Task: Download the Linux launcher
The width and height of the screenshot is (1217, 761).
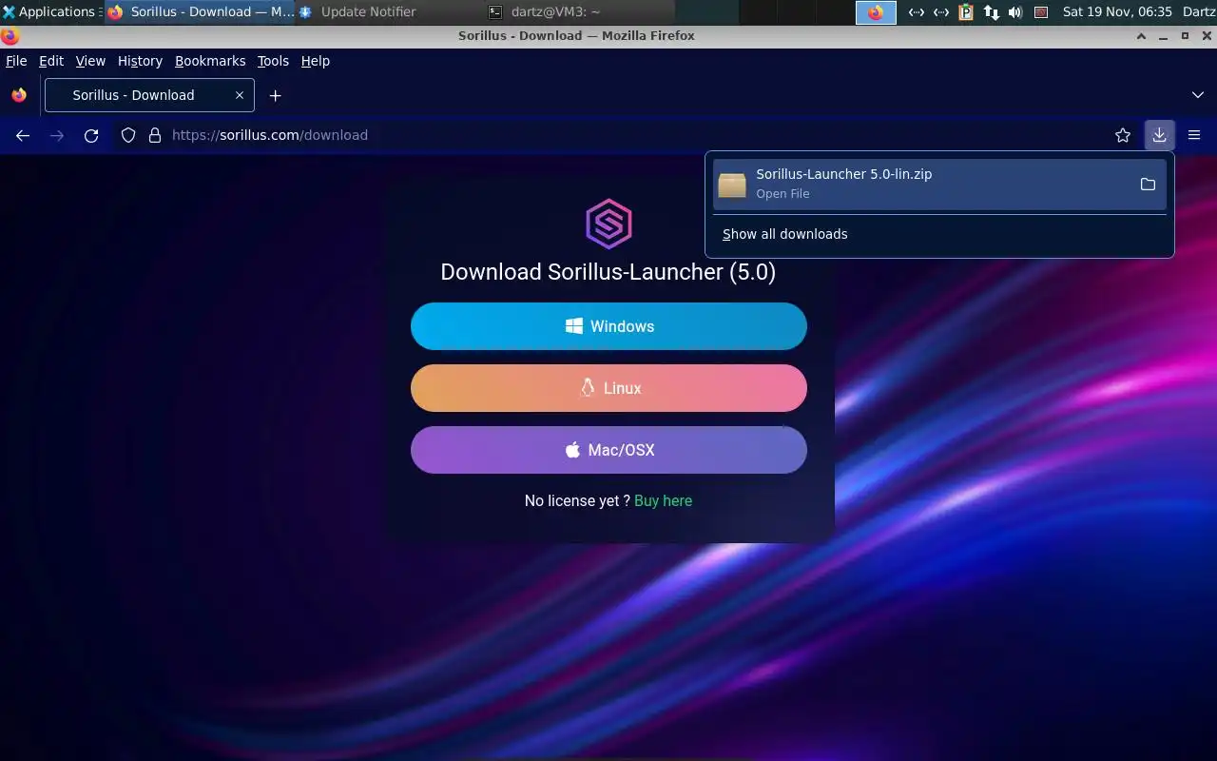Action: [608, 388]
